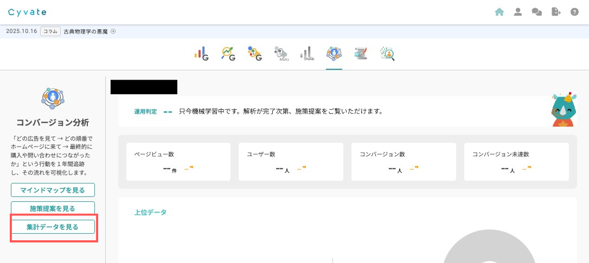The image size is (589, 263).
Task: Select the grayed-out Meta icon
Action: pos(281,54)
